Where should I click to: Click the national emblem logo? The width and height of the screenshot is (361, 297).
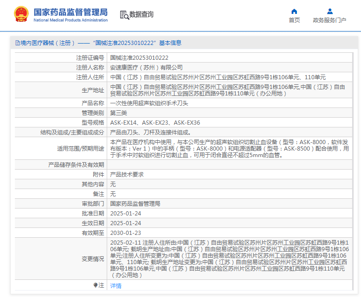click(21, 14)
